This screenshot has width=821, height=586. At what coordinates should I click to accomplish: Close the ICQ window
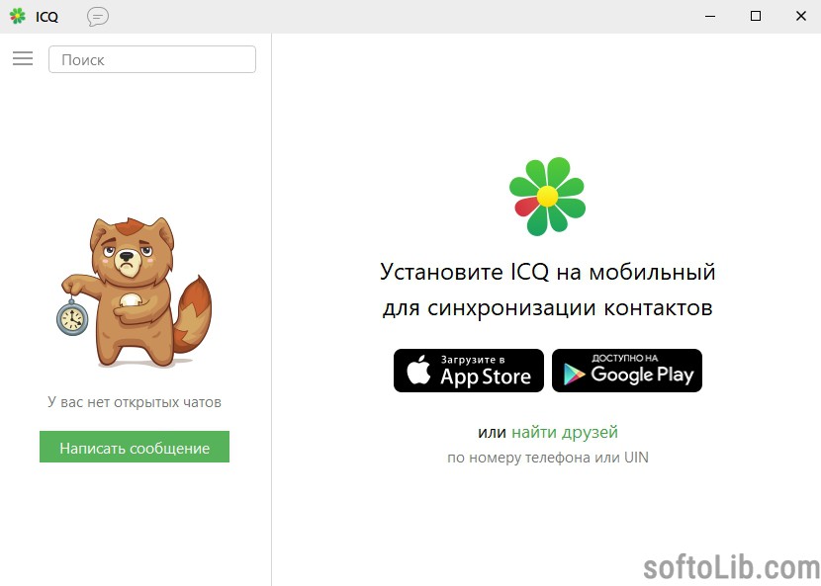coord(801,16)
